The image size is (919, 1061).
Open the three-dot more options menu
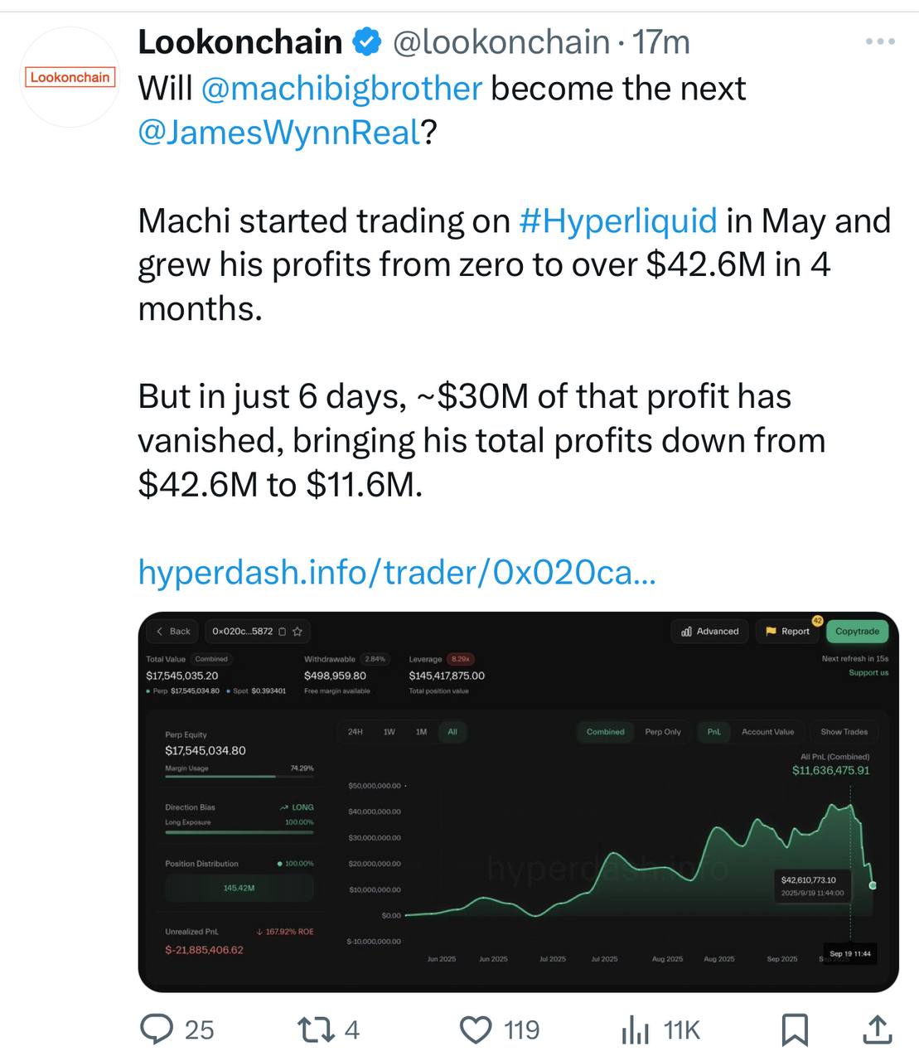click(879, 41)
